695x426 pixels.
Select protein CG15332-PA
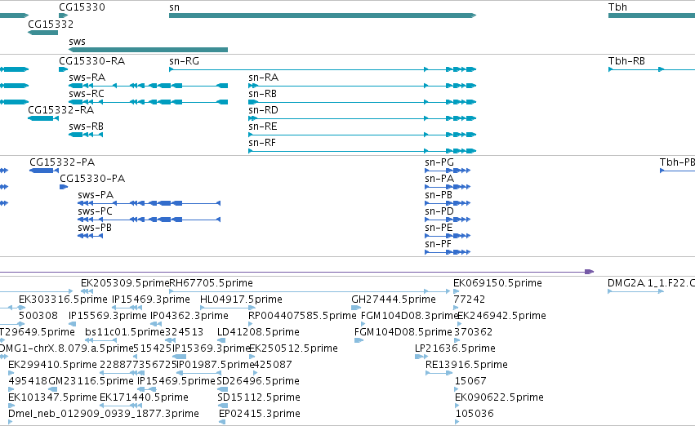click(44, 171)
